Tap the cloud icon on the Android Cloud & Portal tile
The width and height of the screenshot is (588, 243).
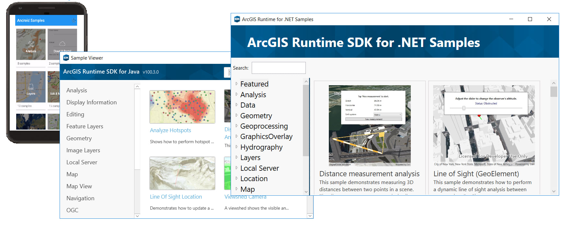pos(62,43)
